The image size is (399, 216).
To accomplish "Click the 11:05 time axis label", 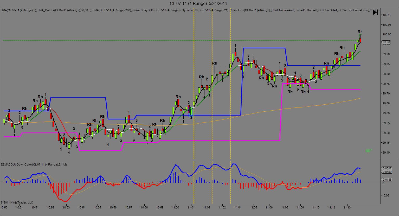I will tap(254, 207).
